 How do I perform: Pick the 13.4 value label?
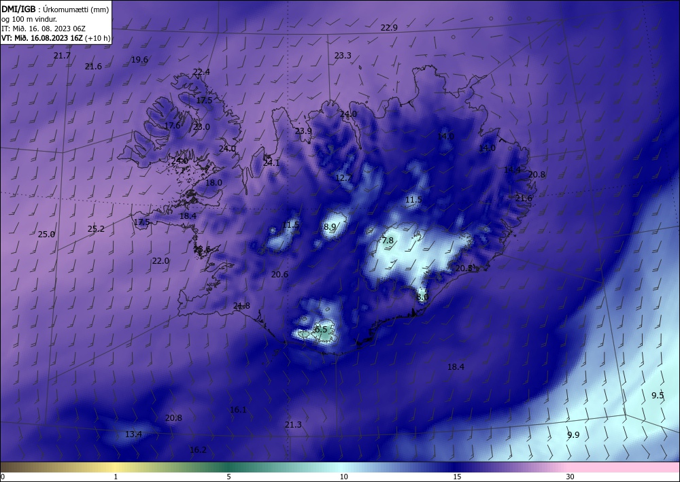133,434
